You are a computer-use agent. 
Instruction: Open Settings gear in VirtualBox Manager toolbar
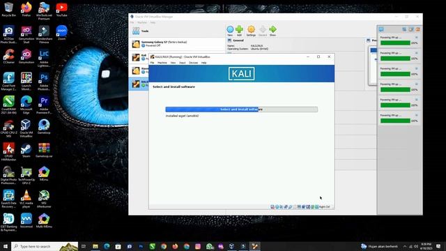tap(251, 31)
